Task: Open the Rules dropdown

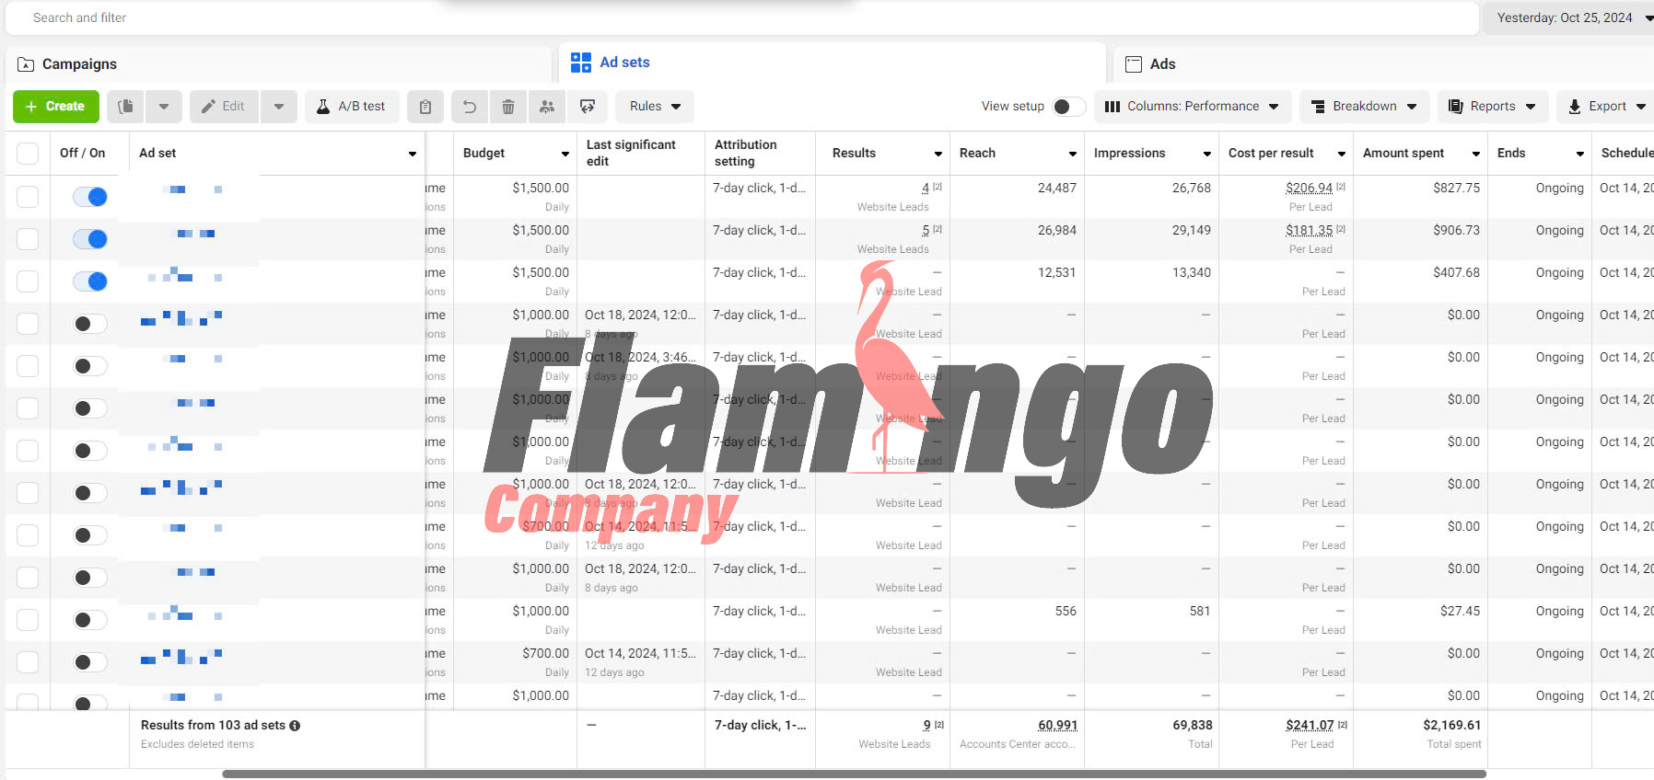Action: click(655, 107)
